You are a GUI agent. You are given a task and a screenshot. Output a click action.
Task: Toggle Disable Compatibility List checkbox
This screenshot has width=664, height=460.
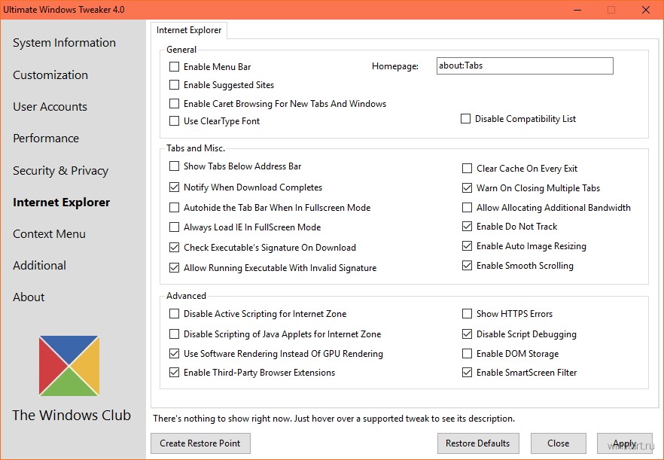pos(465,119)
